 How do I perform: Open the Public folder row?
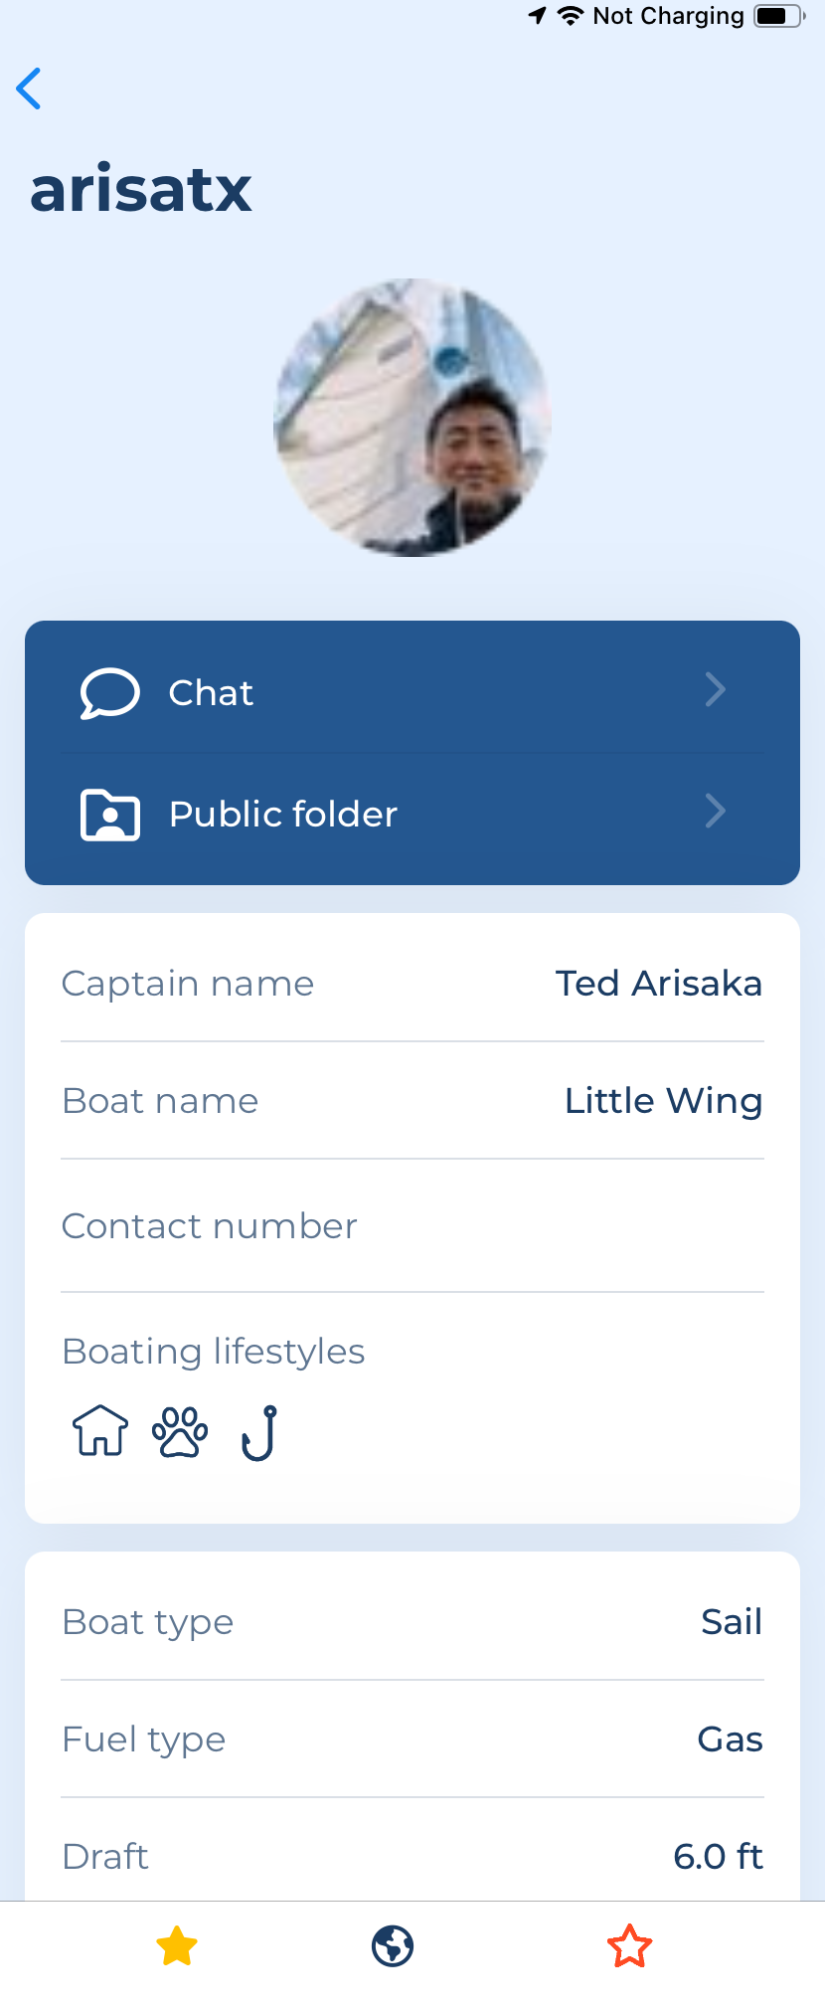point(412,815)
